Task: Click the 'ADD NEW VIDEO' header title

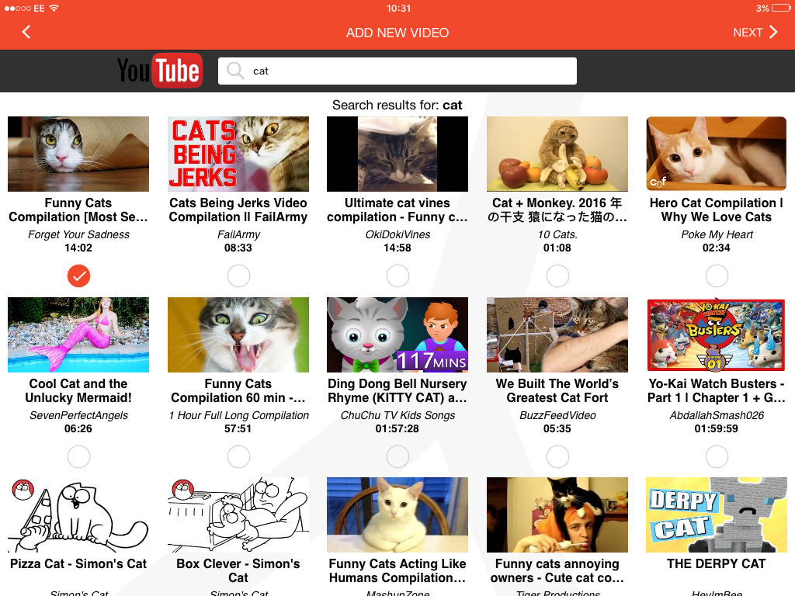Action: [397, 33]
